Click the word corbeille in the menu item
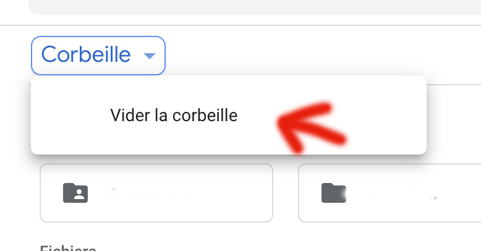The width and height of the screenshot is (481, 251). [205, 116]
